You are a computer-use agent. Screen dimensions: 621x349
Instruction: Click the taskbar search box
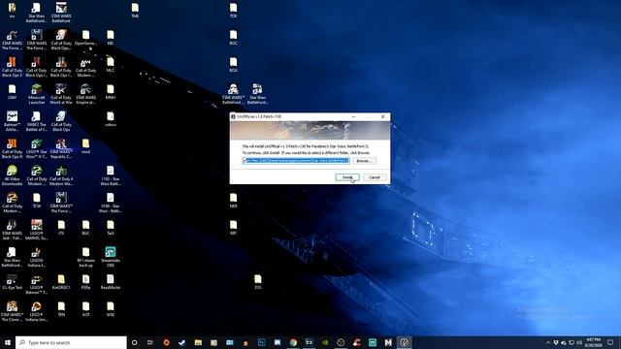(x=71, y=342)
